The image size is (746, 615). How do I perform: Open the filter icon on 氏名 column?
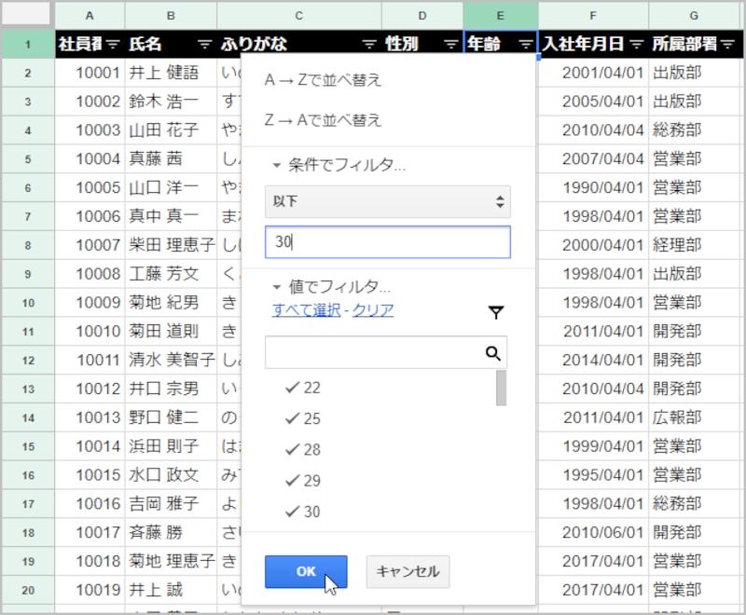(203, 44)
